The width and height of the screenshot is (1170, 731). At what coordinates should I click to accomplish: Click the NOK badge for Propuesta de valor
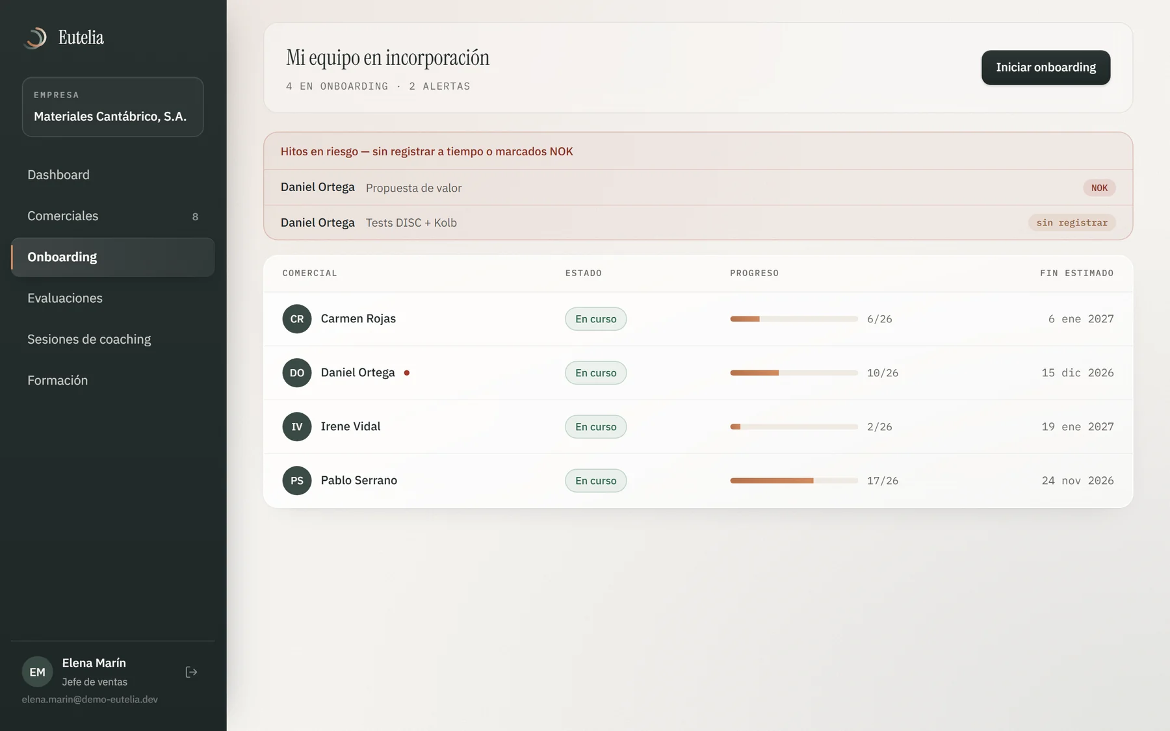point(1099,188)
